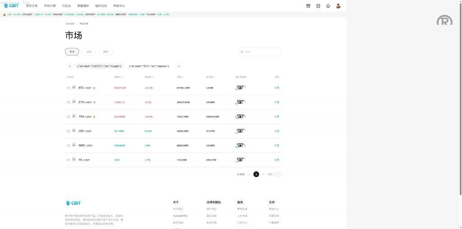Star the FIL/USDT trading pair

click(69, 160)
